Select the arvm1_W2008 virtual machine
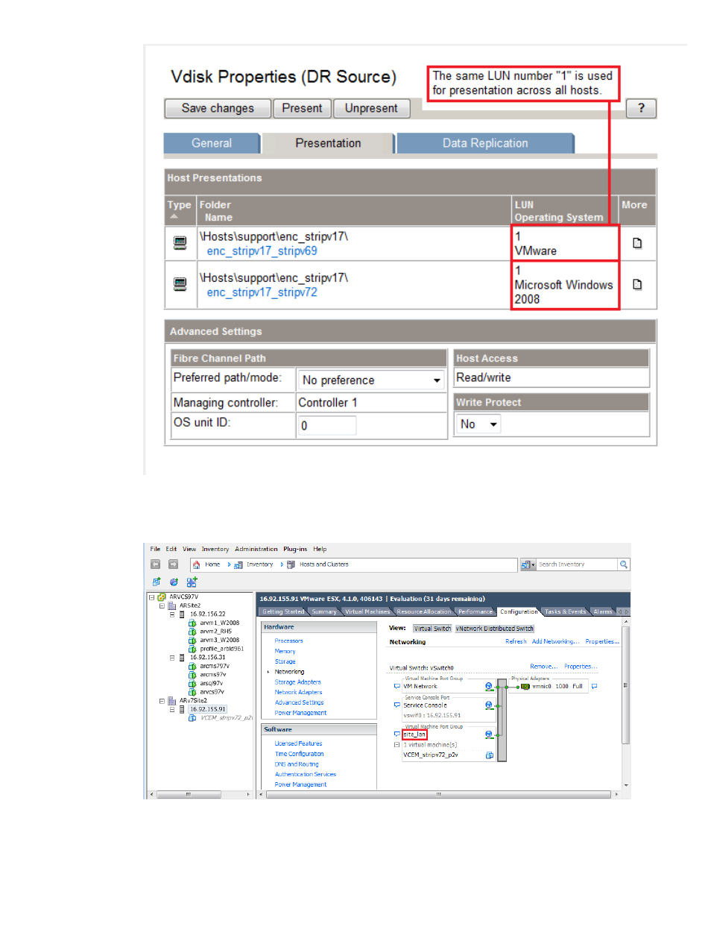The image size is (711, 947). tap(219, 623)
